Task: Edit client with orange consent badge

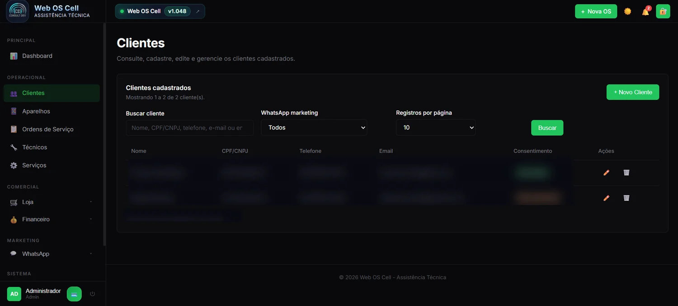Action: (x=607, y=198)
